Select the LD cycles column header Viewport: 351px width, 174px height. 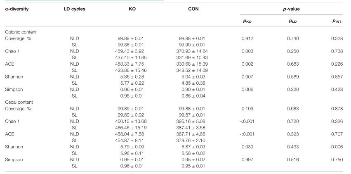[74, 9]
